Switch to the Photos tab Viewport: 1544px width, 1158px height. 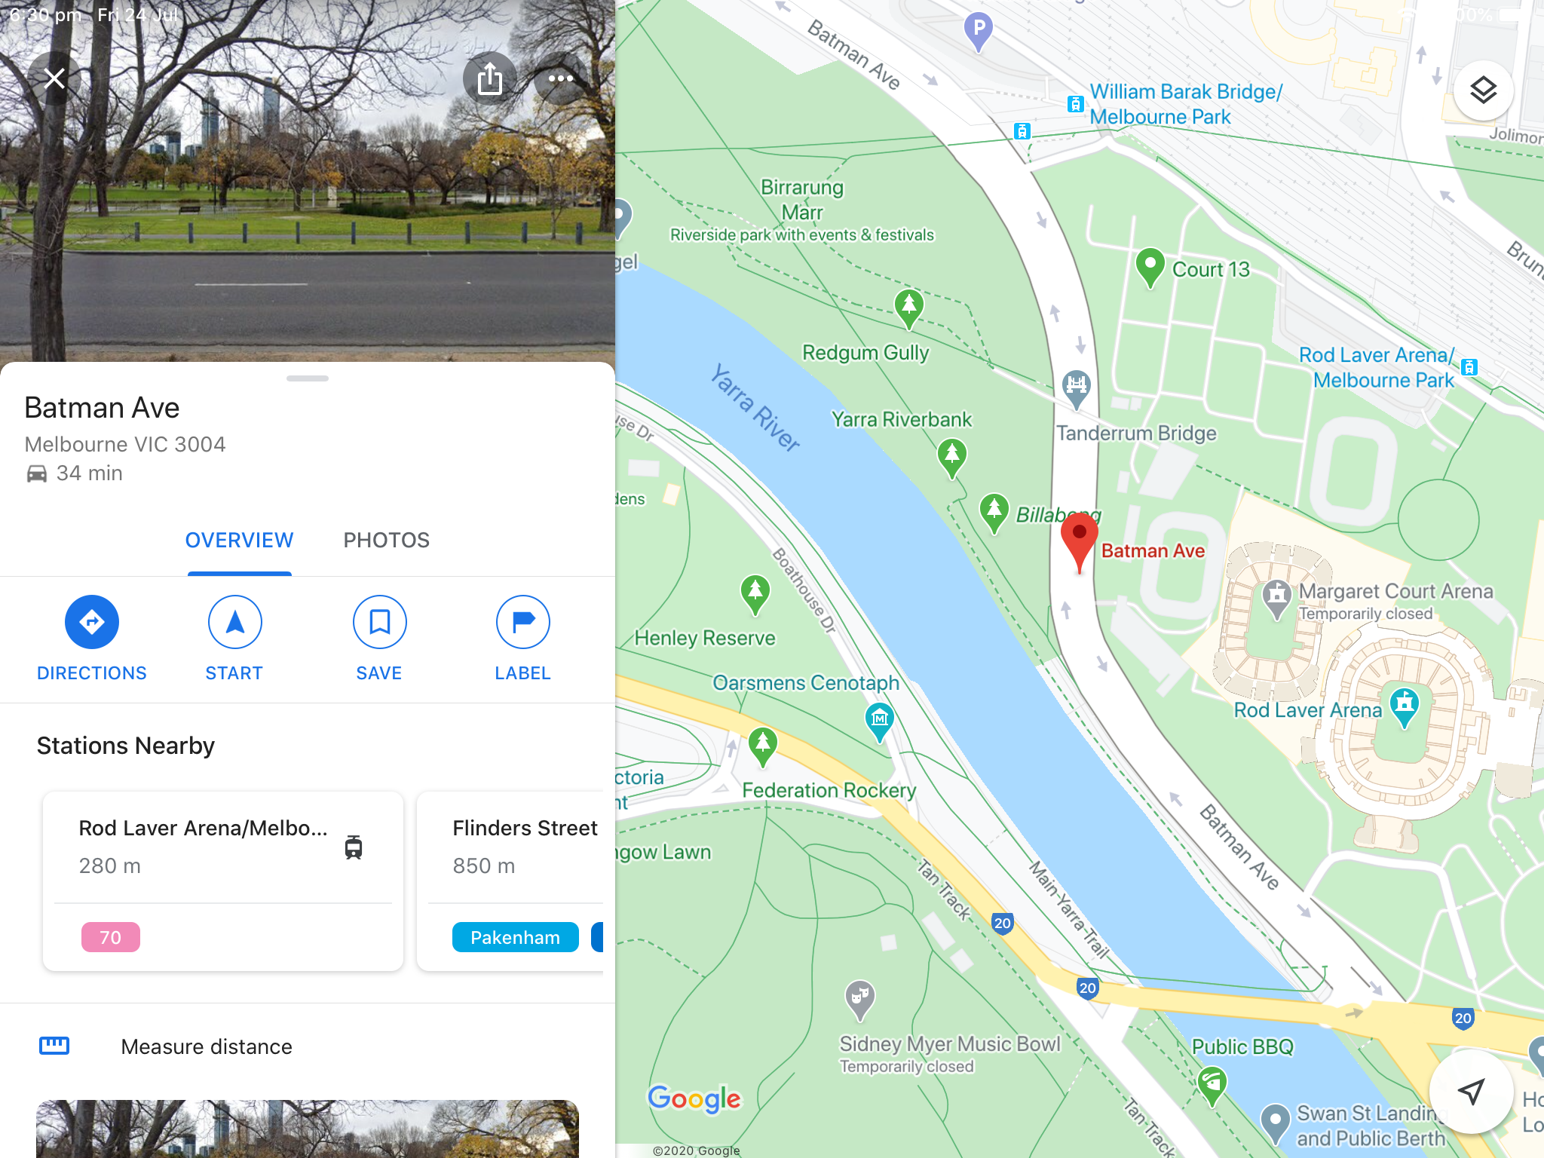coord(386,540)
